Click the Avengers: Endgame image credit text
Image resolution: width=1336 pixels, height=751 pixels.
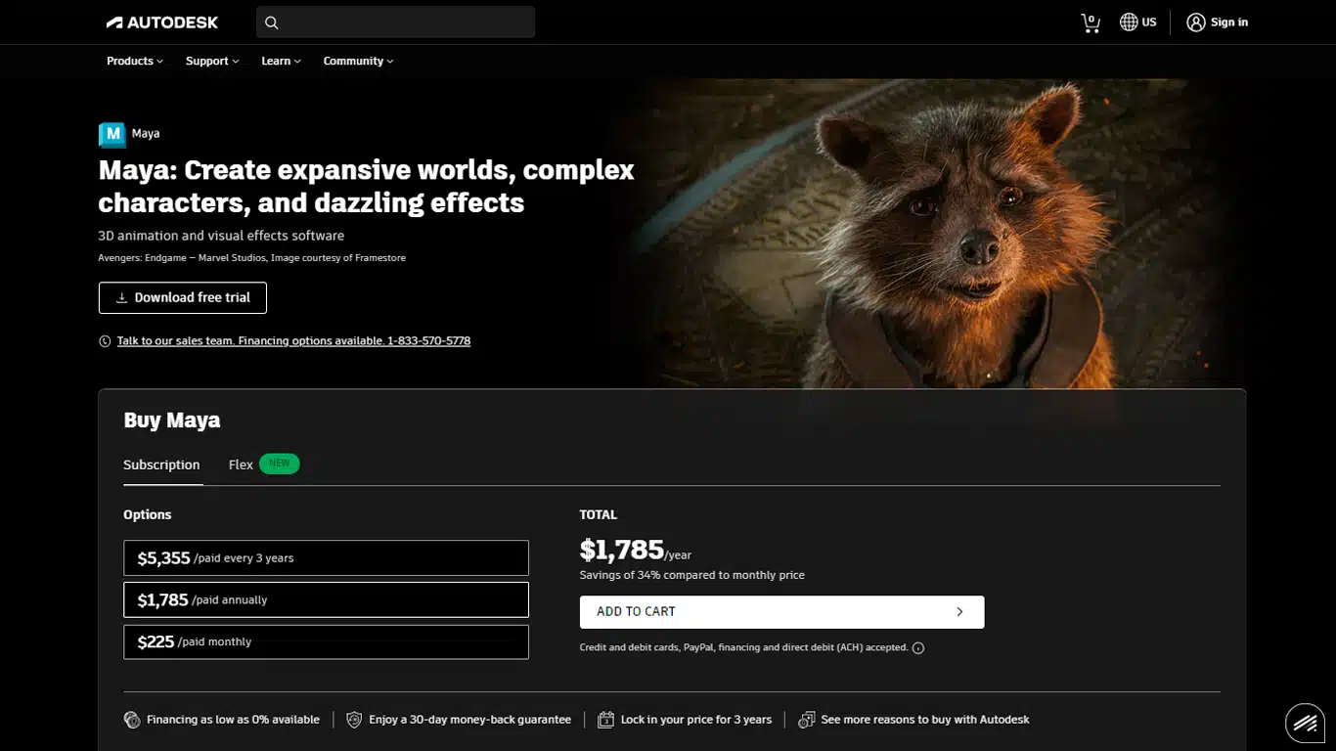[251, 258]
